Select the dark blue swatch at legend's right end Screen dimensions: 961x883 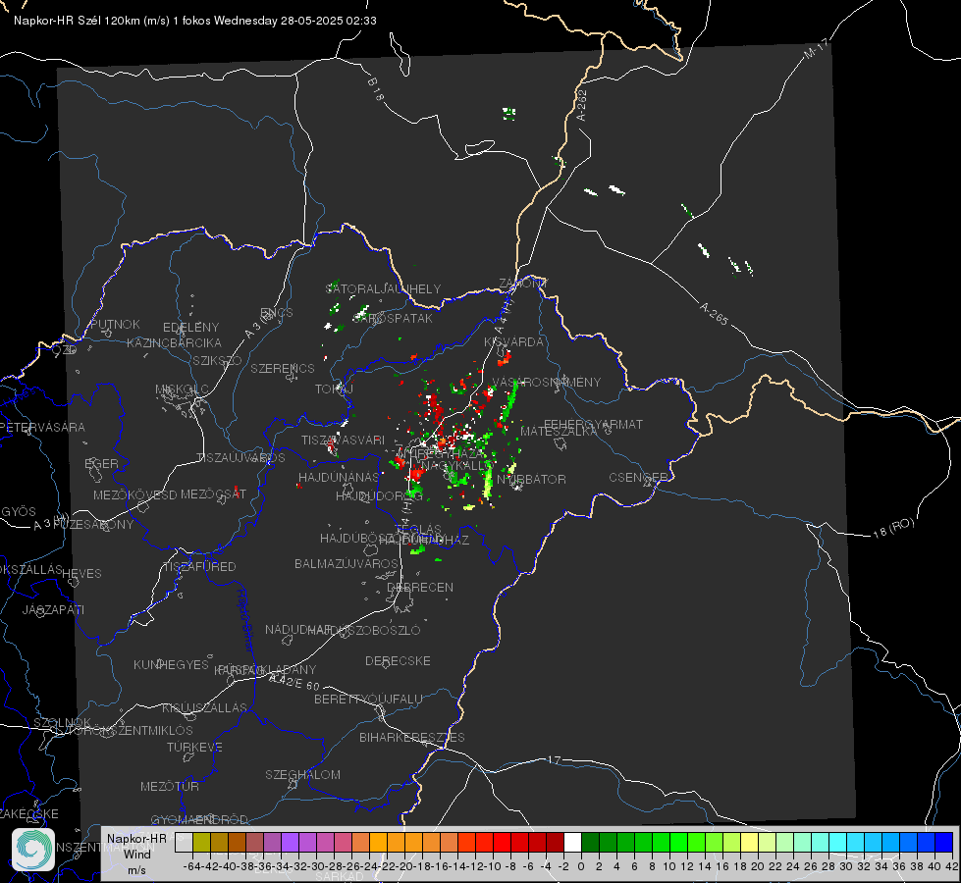pos(944,842)
